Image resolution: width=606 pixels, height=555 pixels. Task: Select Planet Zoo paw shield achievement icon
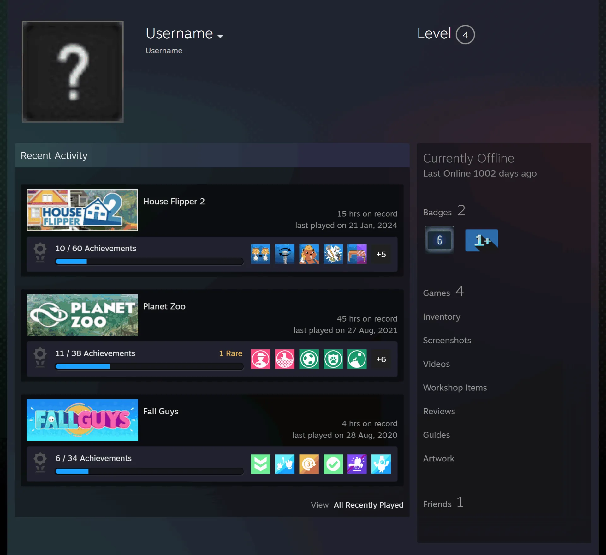coord(333,359)
